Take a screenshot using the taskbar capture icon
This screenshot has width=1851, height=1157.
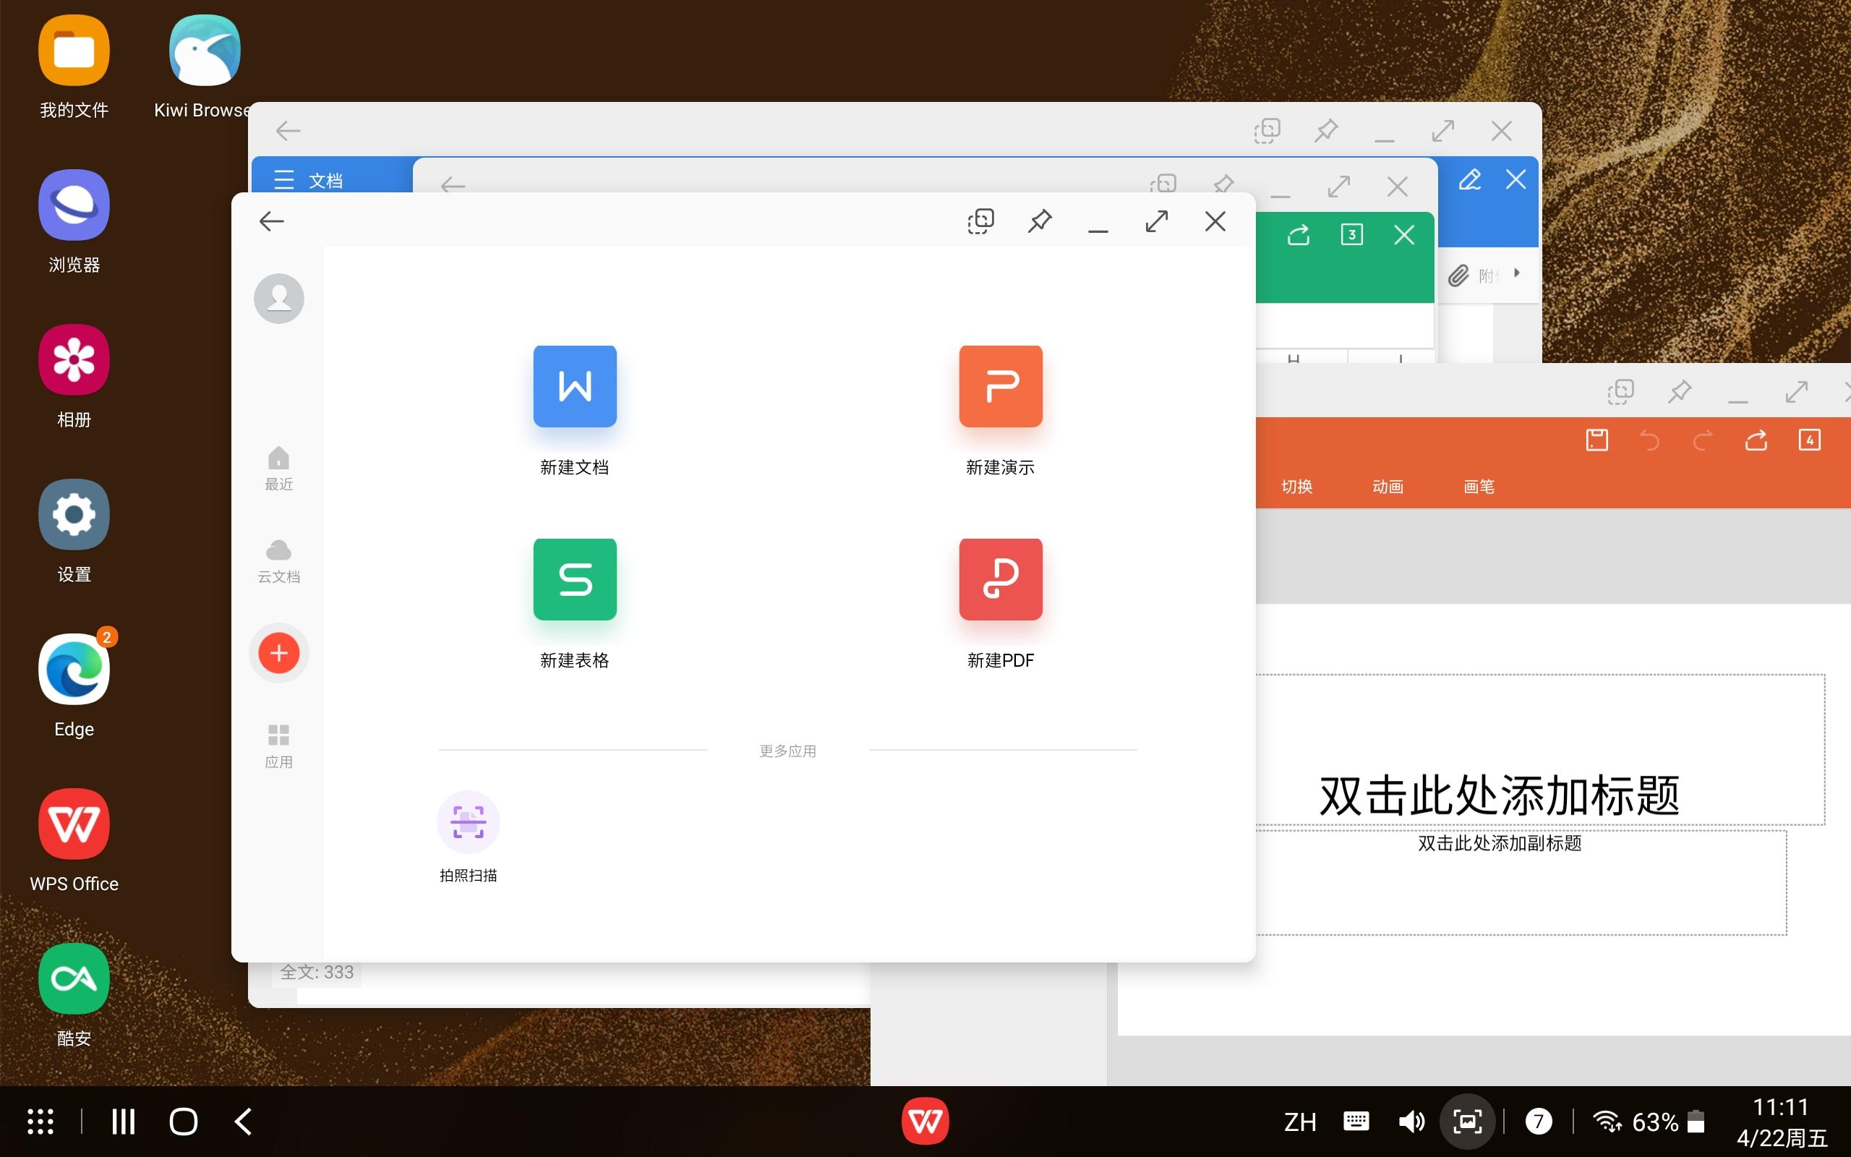pos(1467,1120)
